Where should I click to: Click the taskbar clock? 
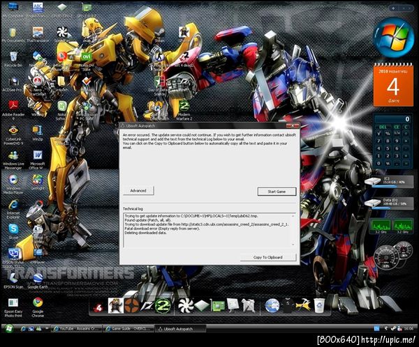pyautogui.click(x=409, y=329)
